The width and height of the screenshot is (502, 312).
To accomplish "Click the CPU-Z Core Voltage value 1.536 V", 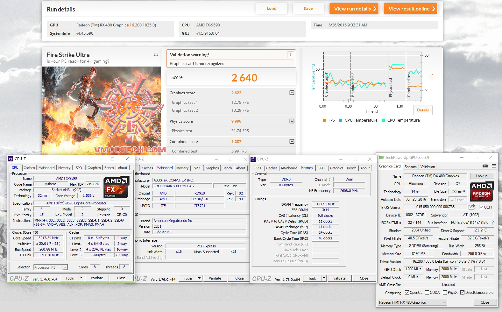I will click(x=88, y=195).
